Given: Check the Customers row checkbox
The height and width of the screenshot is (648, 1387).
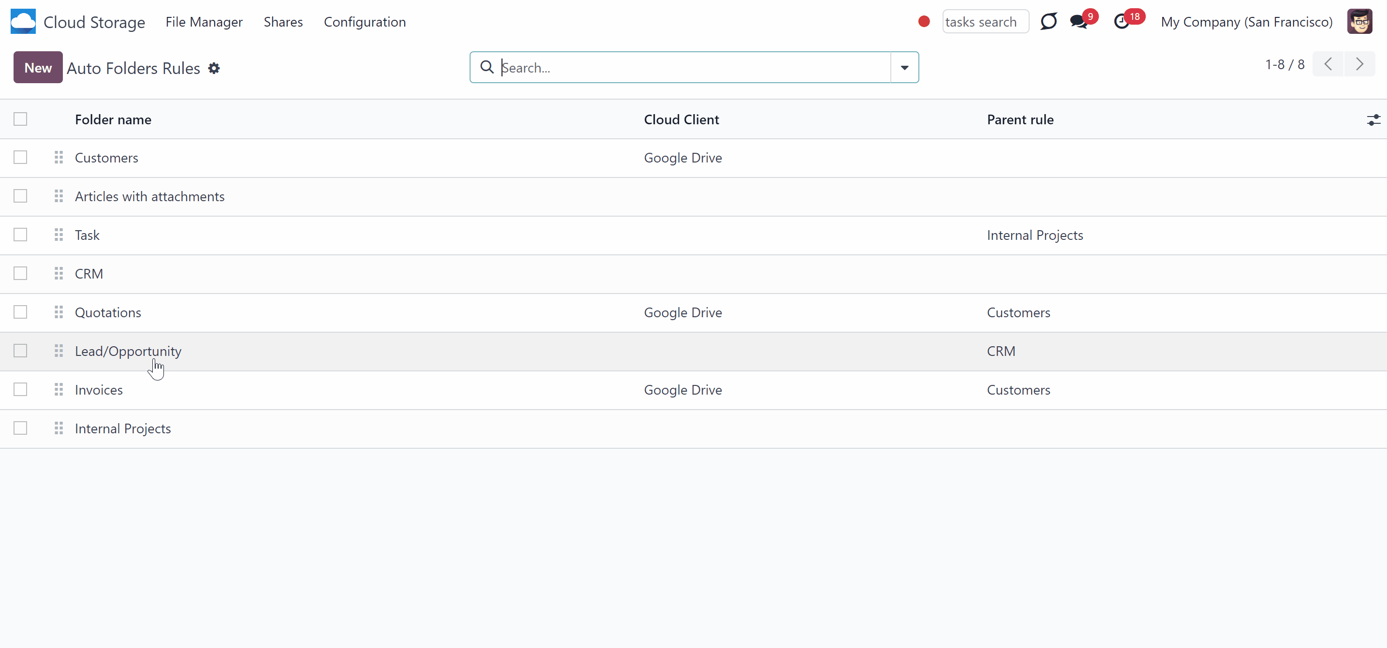Looking at the screenshot, I should pos(20,157).
